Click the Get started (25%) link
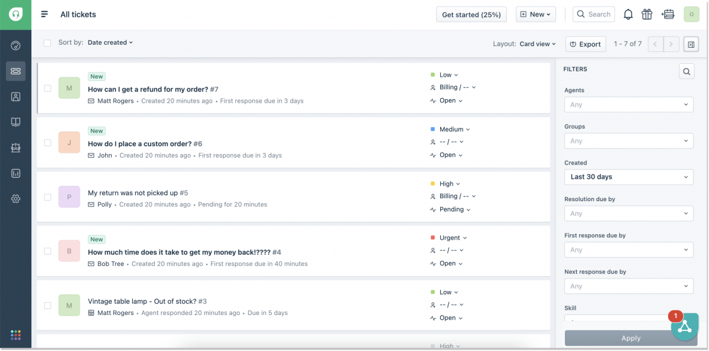This screenshot has width=709, height=351. point(471,14)
